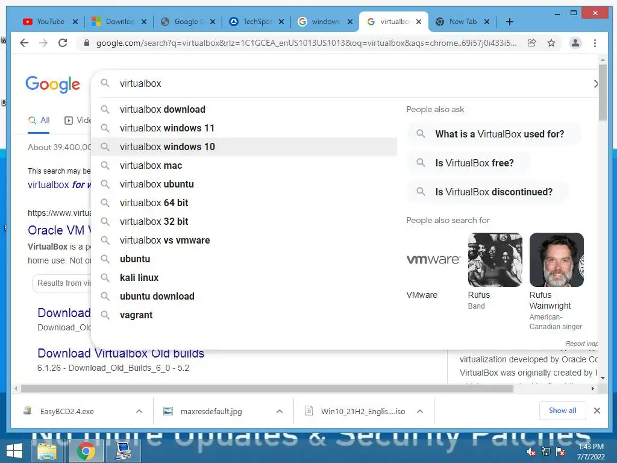Expand options for Win10_21H2 iso download
The width and height of the screenshot is (617, 463).
click(x=420, y=411)
